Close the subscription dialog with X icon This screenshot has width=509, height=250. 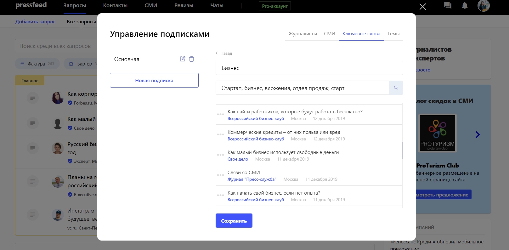pos(423,7)
